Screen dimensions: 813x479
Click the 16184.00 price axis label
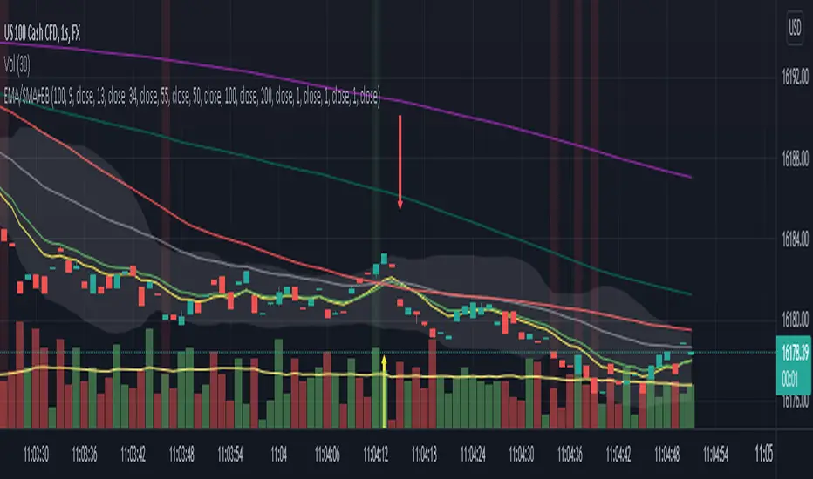tap(792, 239)
